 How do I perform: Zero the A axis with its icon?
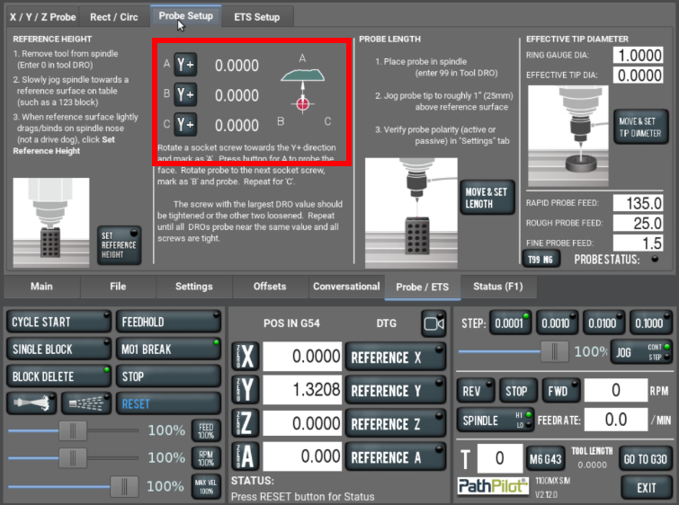click(x=246, y=457)
